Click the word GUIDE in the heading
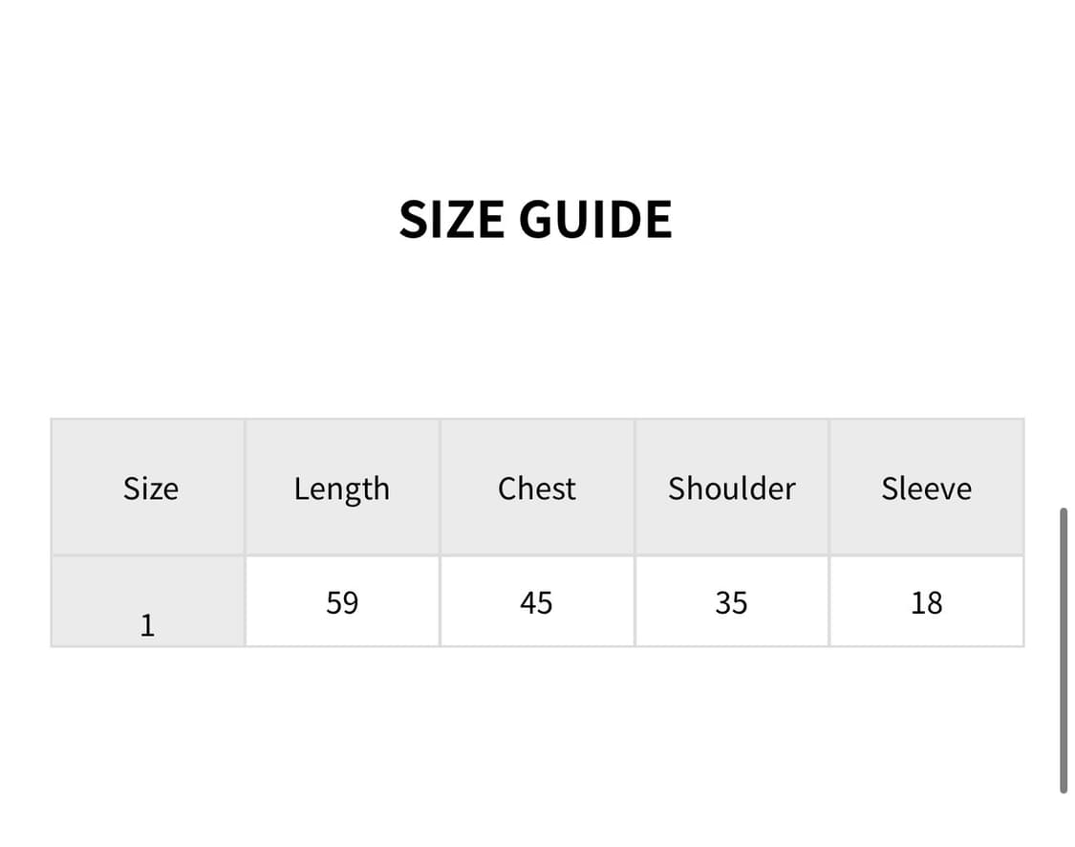 coord(595,220)
